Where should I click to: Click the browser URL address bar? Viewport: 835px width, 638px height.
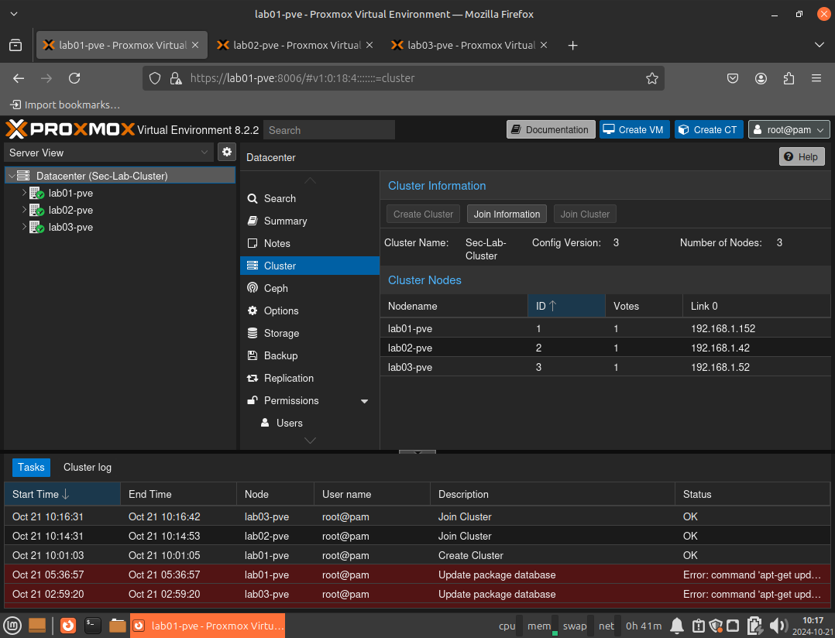coord(403,78)
